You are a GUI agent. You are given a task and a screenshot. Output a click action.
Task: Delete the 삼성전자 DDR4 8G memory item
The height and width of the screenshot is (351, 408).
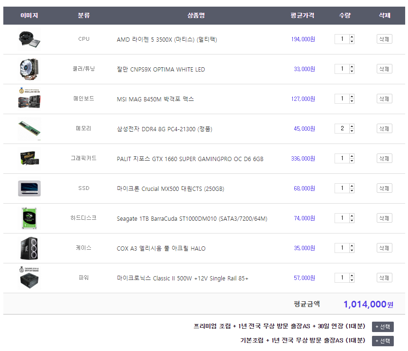384,128
